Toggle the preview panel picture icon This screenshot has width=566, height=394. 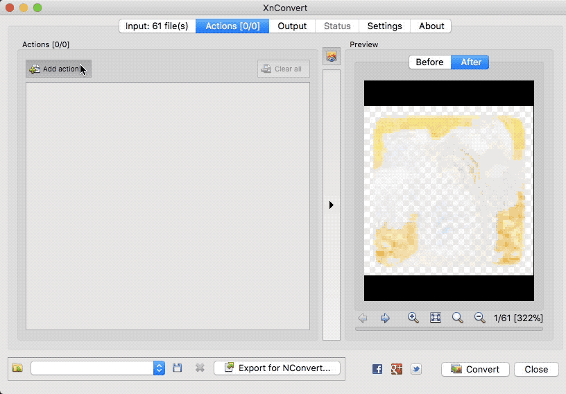[x=332, y=56]
